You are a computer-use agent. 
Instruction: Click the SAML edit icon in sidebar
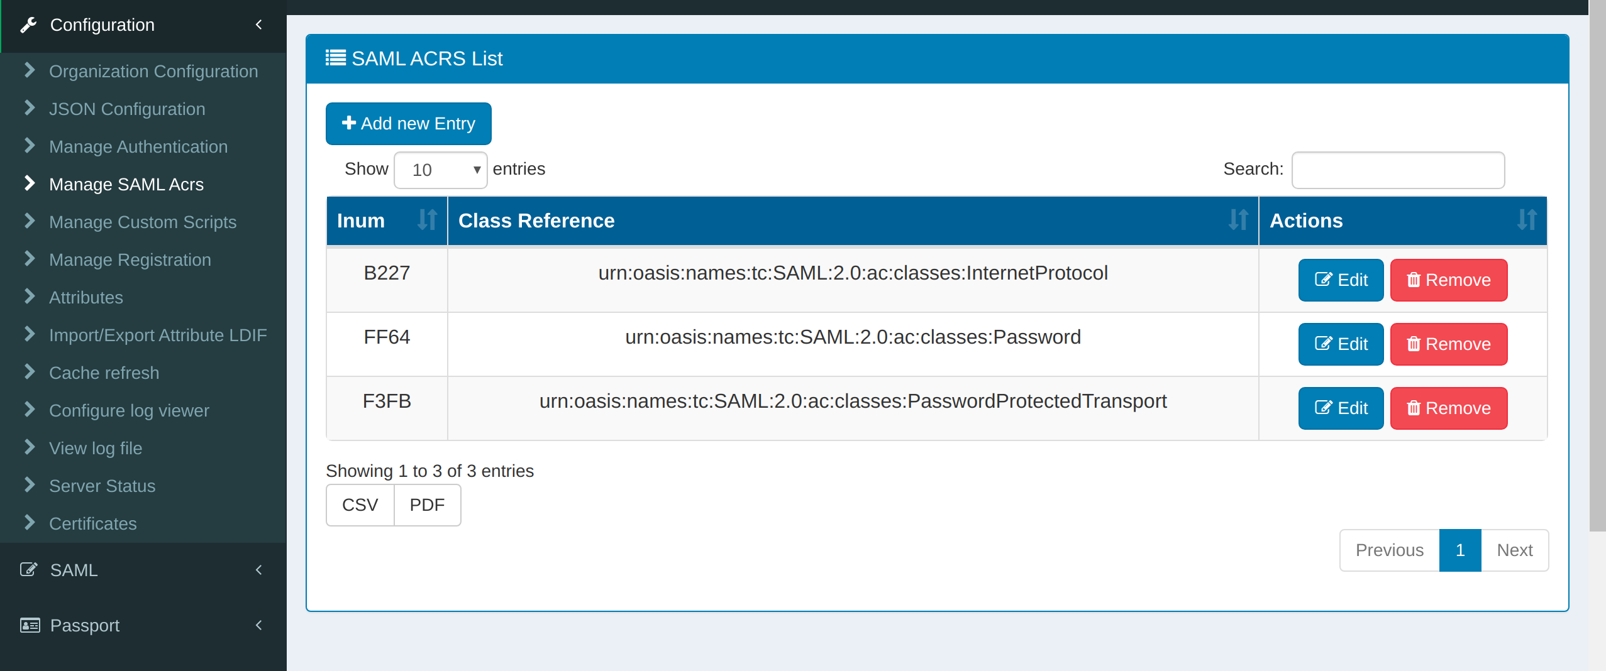pos(28,570)
